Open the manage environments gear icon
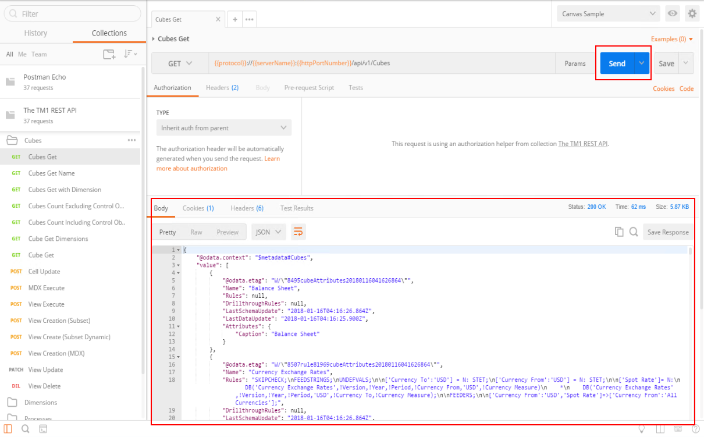Screen dimensions: 704x437 point(692,13)
